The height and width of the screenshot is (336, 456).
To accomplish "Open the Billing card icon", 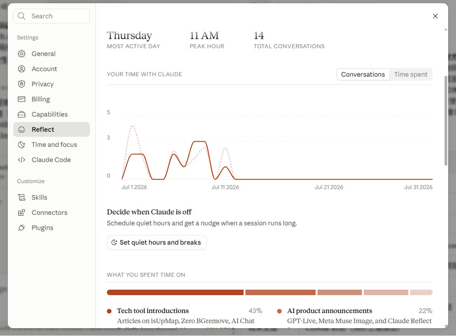I will tap(22, 99).
